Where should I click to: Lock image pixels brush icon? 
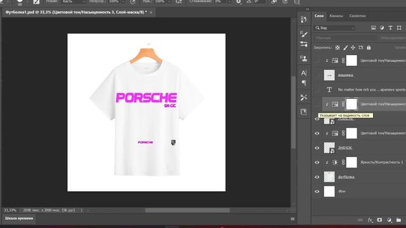pos(345,47)
